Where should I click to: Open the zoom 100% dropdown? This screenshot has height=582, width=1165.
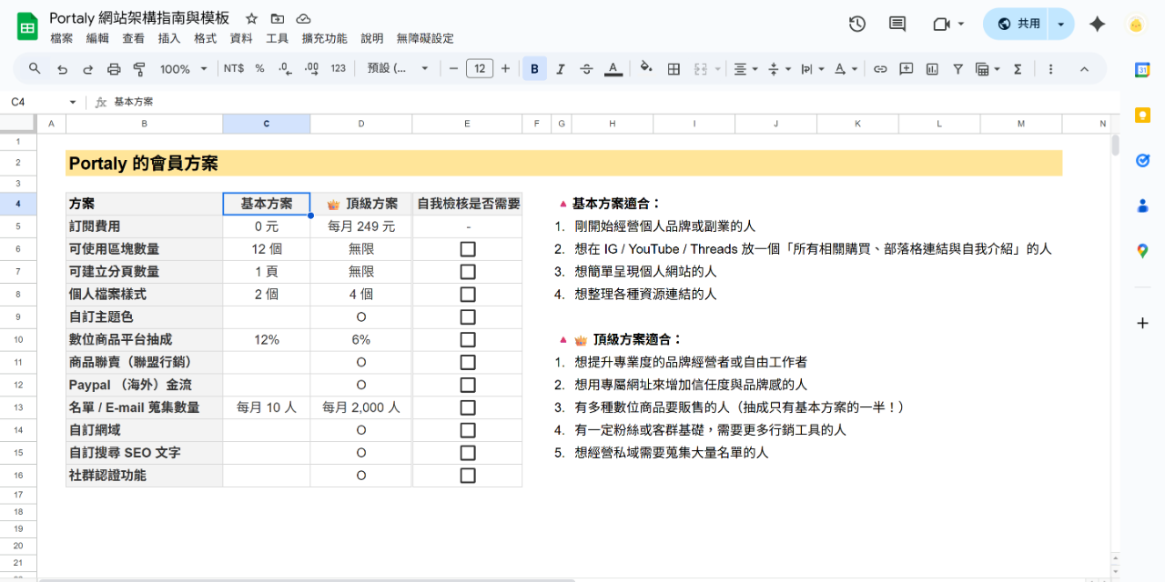point(184,69)
